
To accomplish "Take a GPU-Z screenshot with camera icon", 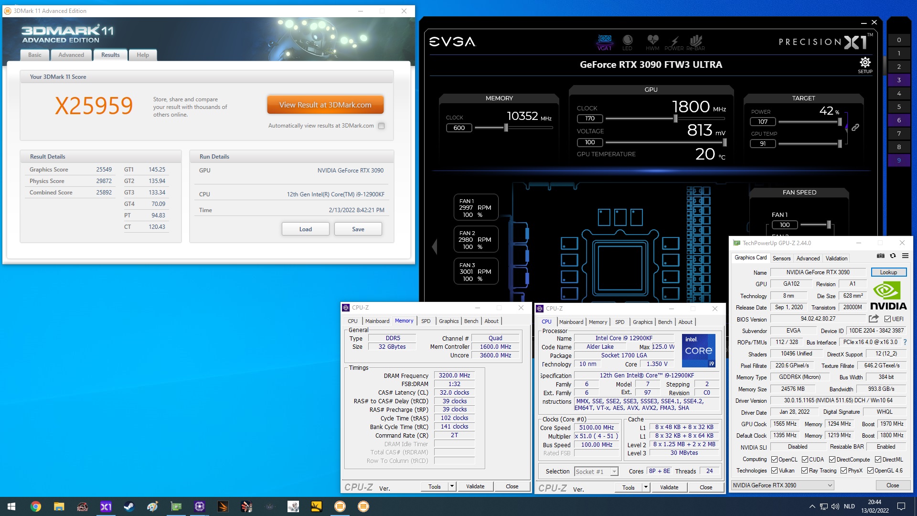I will tap(881, 256).
